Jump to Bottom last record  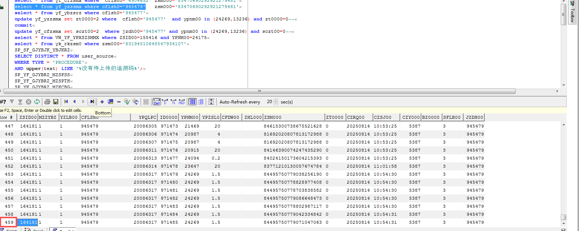(x=92, y=102)
